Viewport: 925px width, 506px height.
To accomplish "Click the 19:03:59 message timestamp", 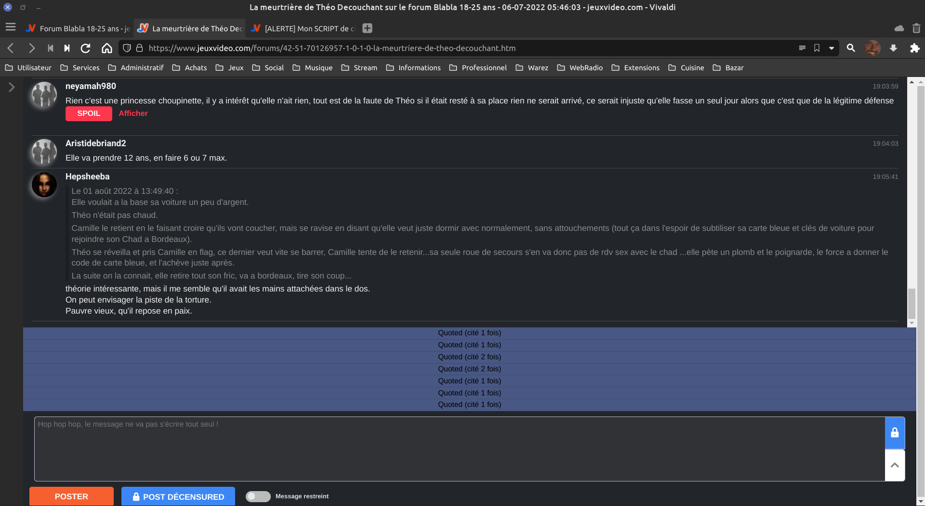I will (x=885, y=87).
